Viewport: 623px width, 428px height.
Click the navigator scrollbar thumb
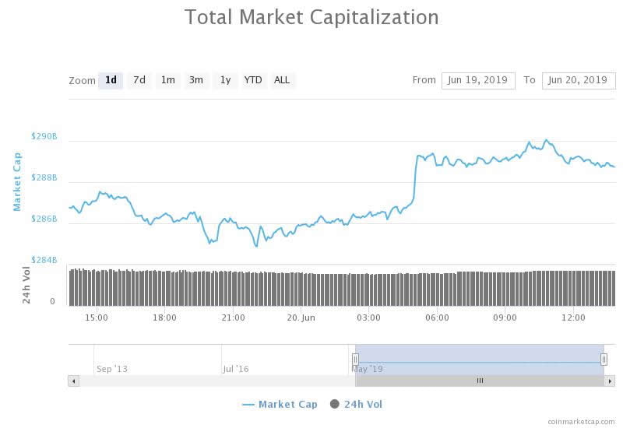pos(480,381)
